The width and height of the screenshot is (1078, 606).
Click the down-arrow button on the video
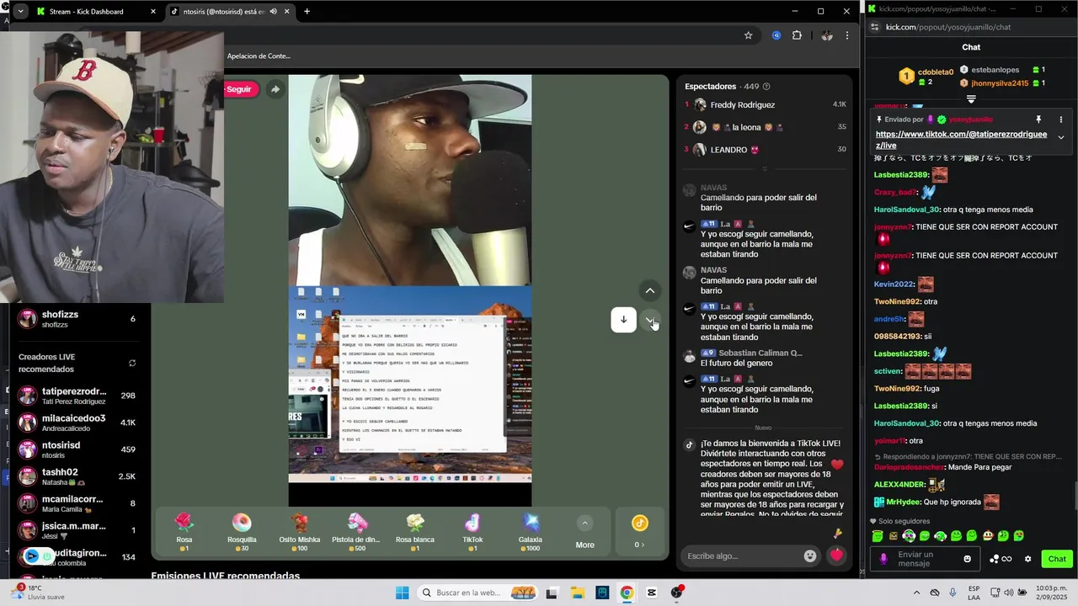[x=623, y=320]
